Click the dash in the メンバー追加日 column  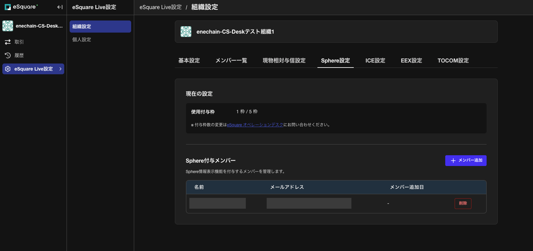pos(388,204)
